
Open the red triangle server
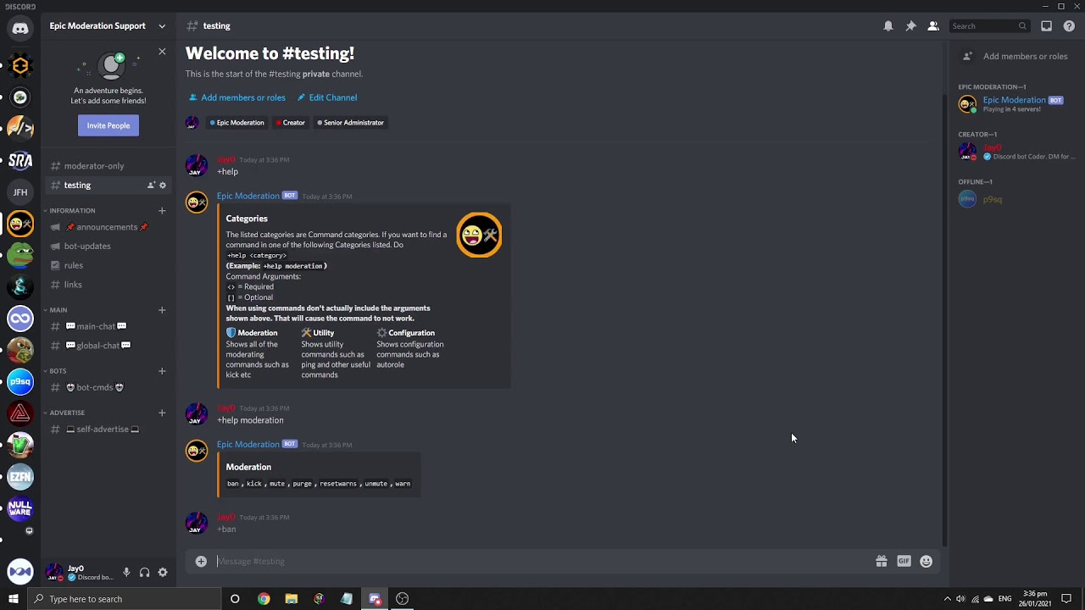tap(20, 413)
